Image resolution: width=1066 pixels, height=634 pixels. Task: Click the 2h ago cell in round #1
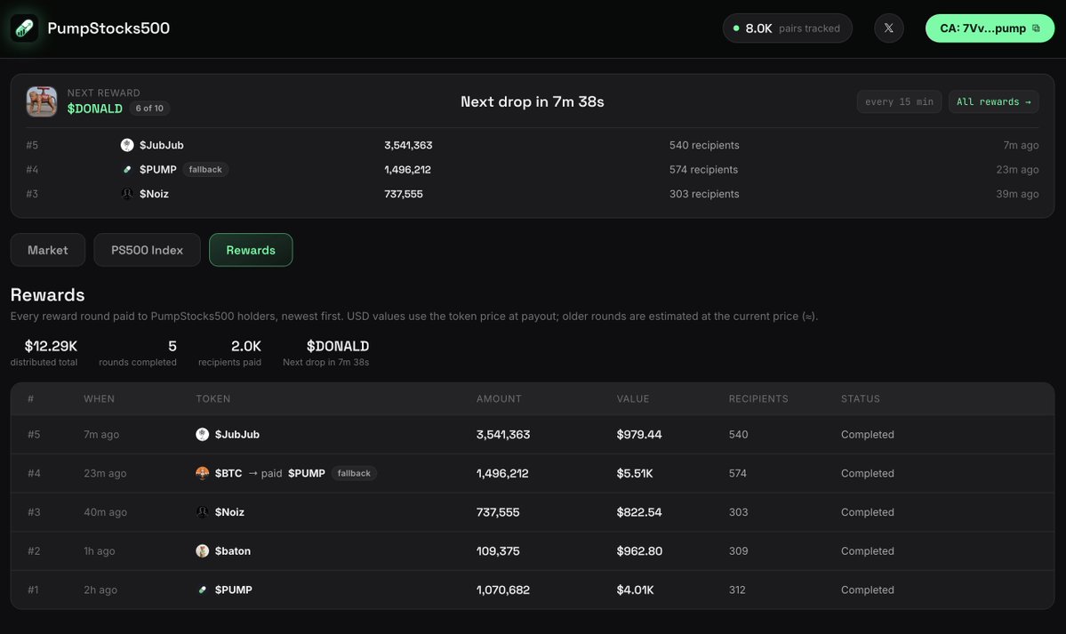click(100, 590)
